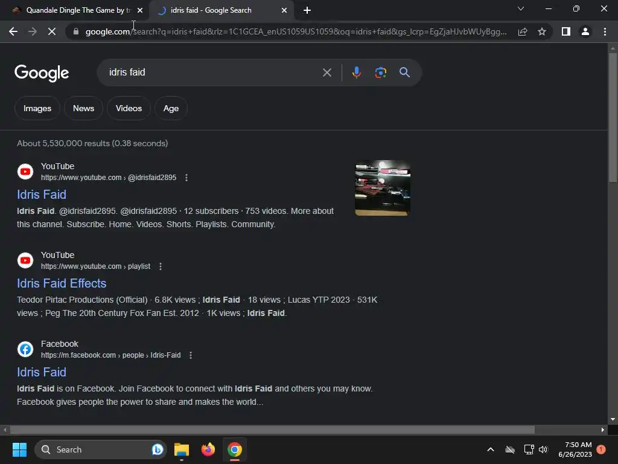The height and width of the screenshot is (464, 618).
Task: Filter results by Images
Action: coord(37,108)
